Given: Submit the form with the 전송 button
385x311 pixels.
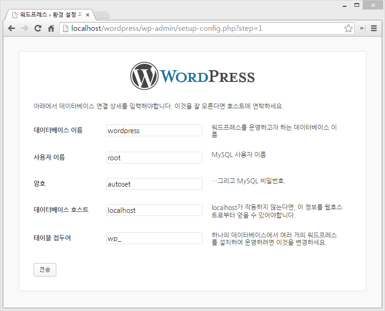Looking at the screenshot, I should click(x=45, y=270).
